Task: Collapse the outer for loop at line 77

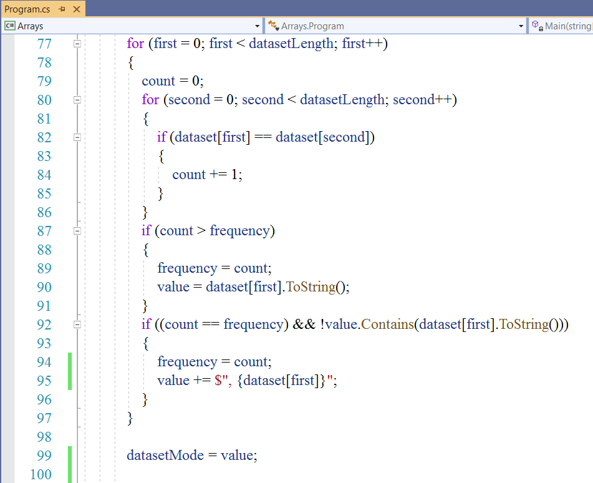Action: [77, 44]
